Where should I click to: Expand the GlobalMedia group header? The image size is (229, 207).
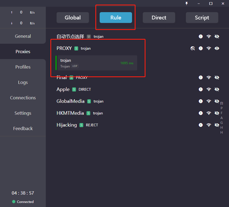[x=70, y=101]
